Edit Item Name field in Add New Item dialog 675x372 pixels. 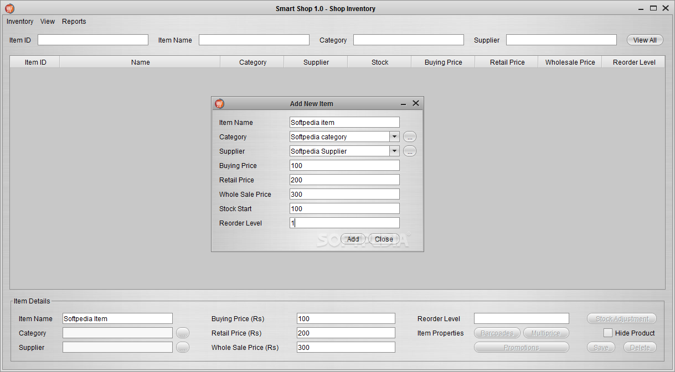(344, 122)
